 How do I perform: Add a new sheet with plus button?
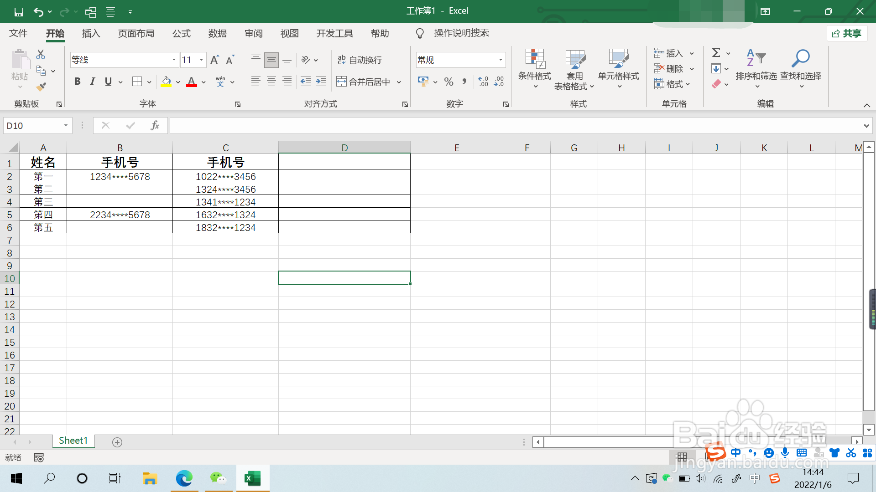pos(117,442)
